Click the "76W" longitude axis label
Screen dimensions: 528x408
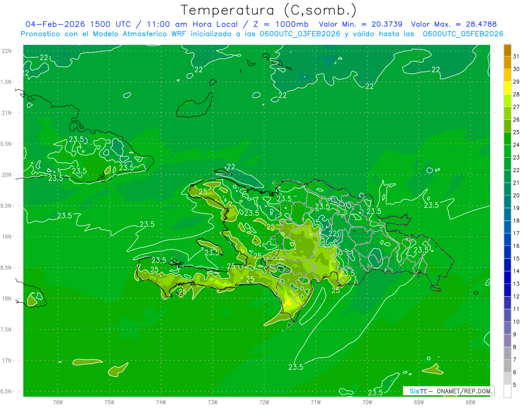58,402
